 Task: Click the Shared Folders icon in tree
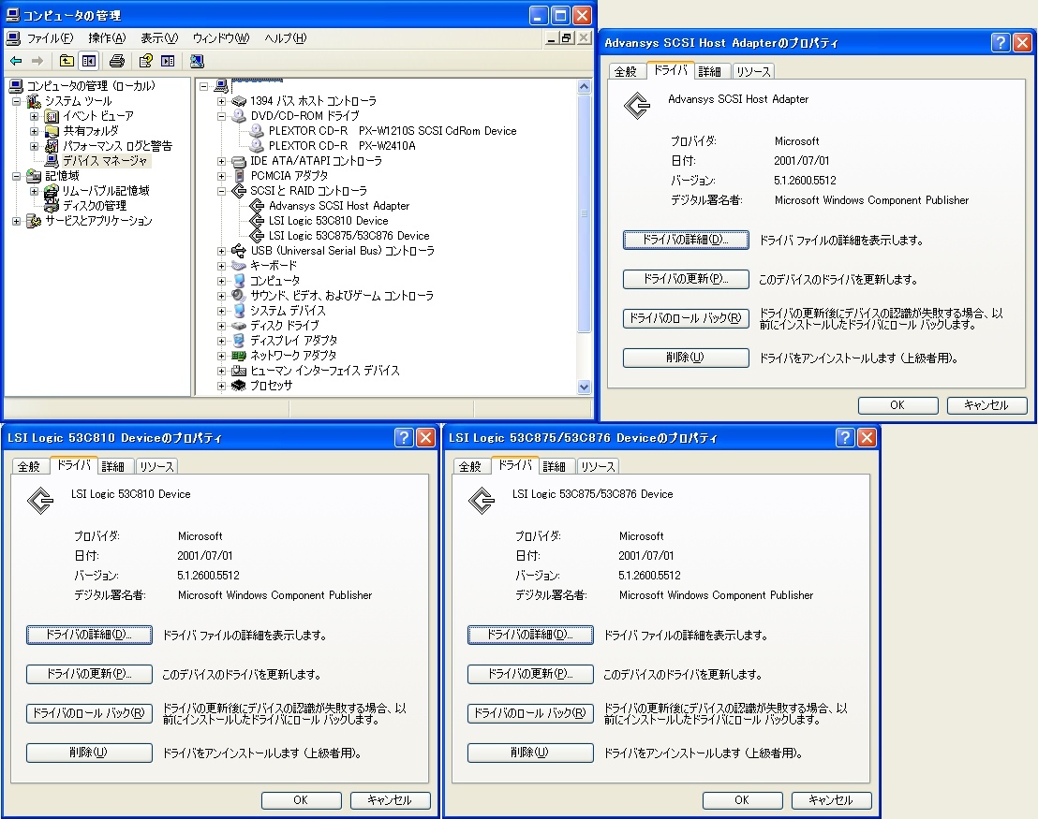52,131
